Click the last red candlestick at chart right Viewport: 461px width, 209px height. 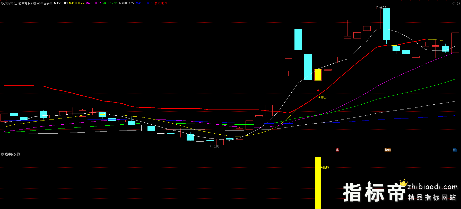pyautogui.click(x=455, y=42)
